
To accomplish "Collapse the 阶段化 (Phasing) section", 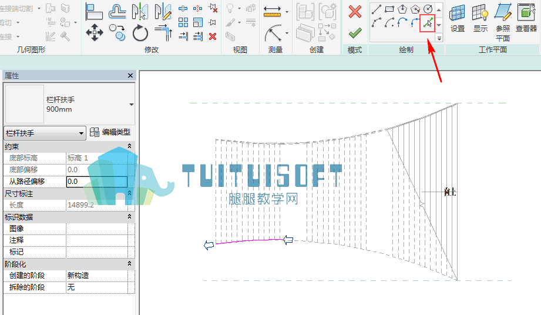I will point(129,264).
